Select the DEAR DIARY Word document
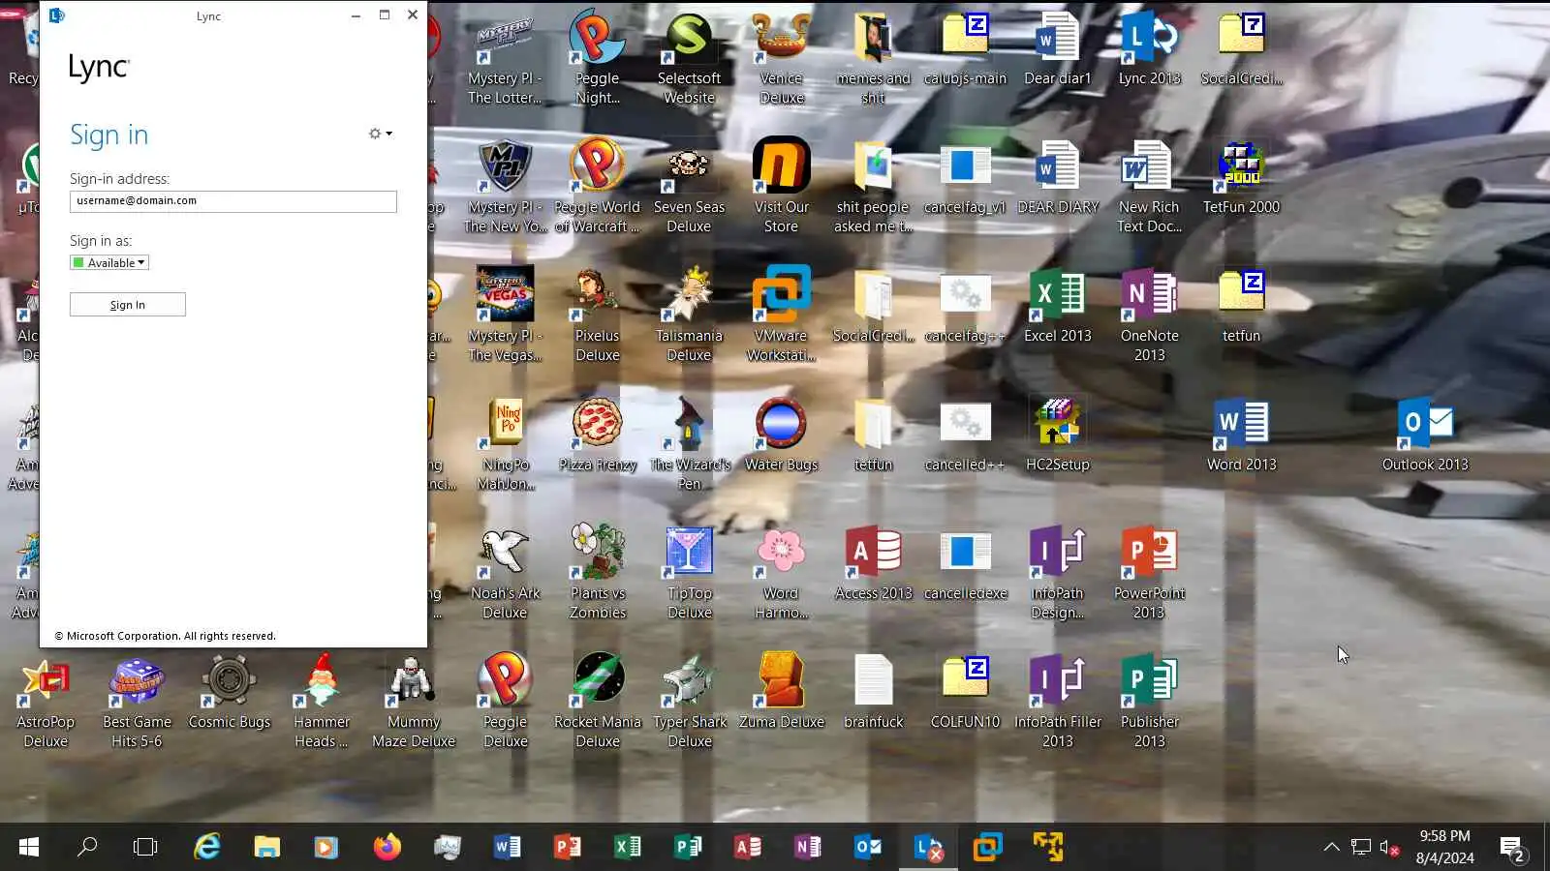Screen dimensions: 1550x871 pyautogui.click(x=1058, y=179)
